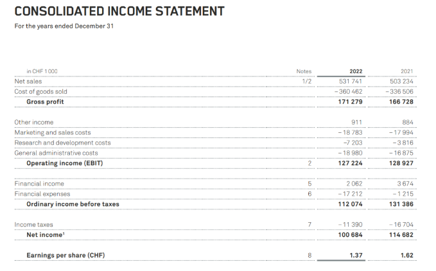Viewport: 436px width, 271px height.
Task: Click the Operating income (EBIT) label
Action: click(x=65, y=163)
